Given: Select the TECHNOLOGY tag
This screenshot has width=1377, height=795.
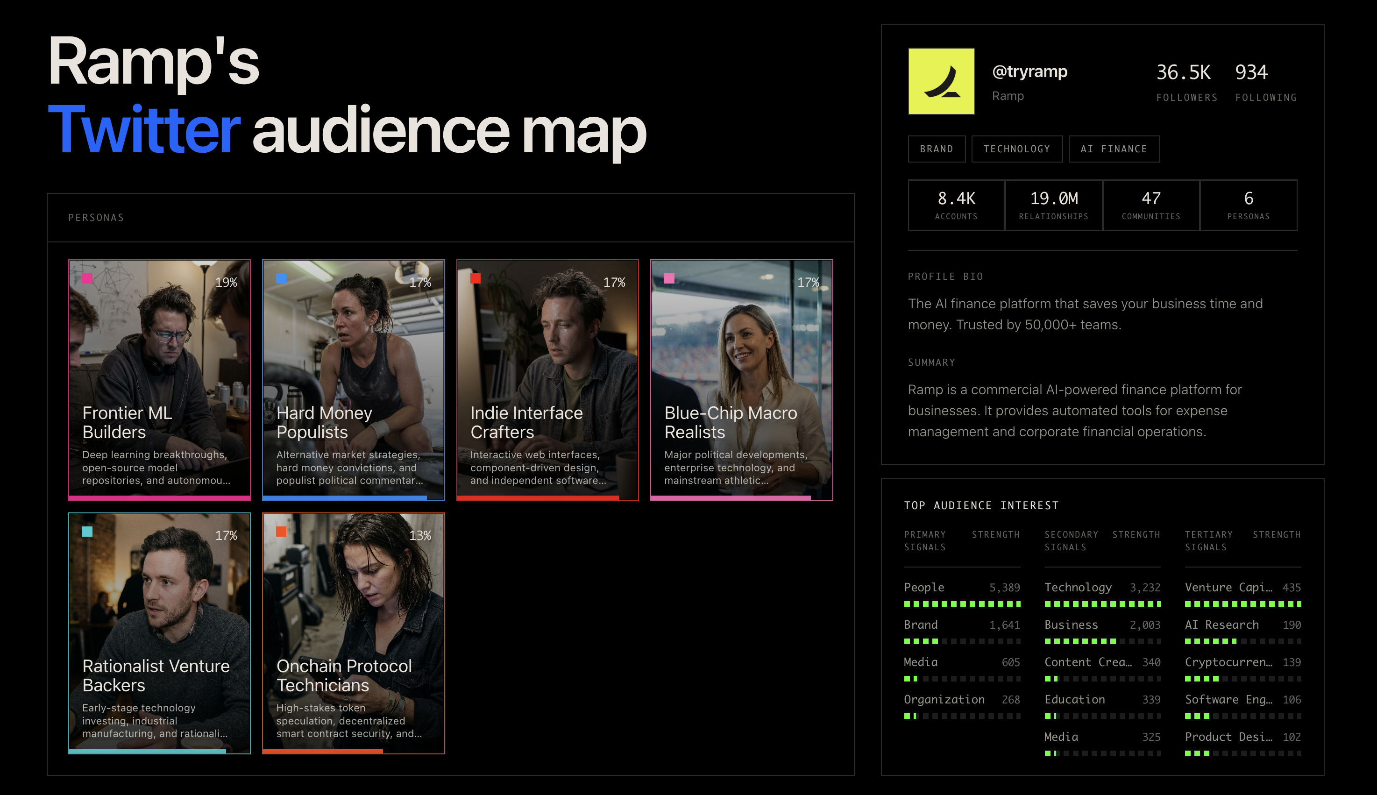Looking at the screenshot, I should point(1017,149).
